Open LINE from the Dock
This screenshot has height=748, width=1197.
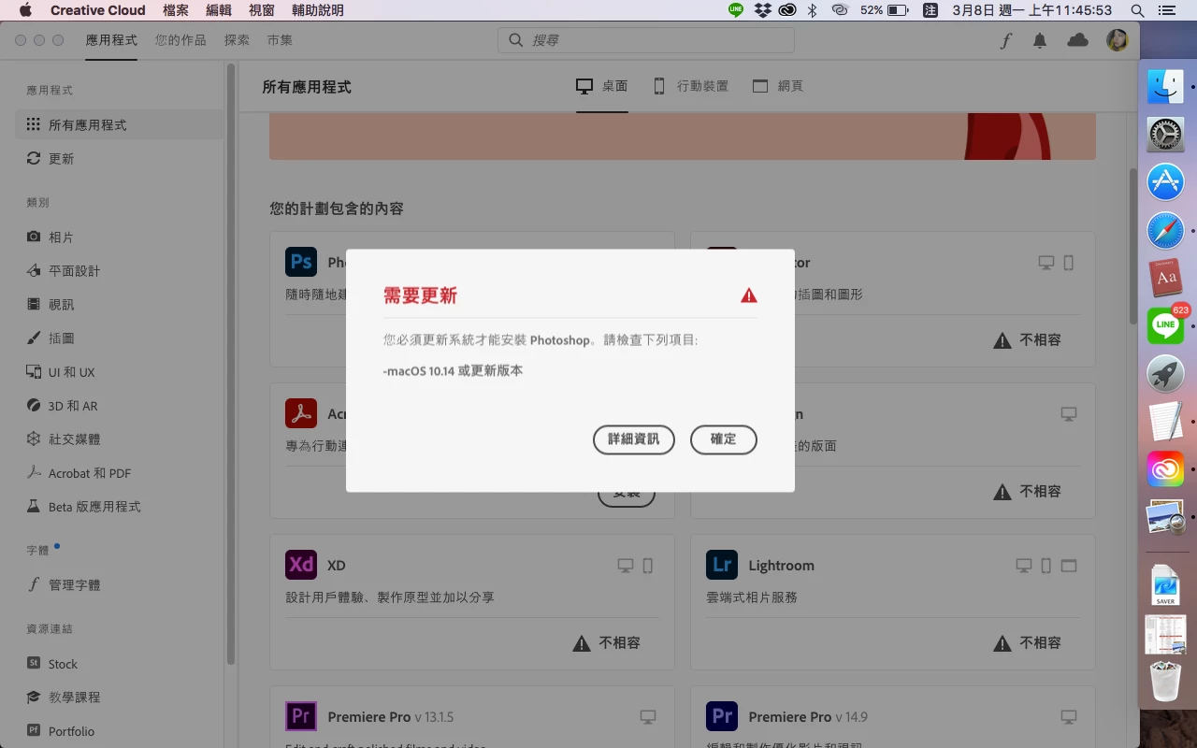[1165, 326]
